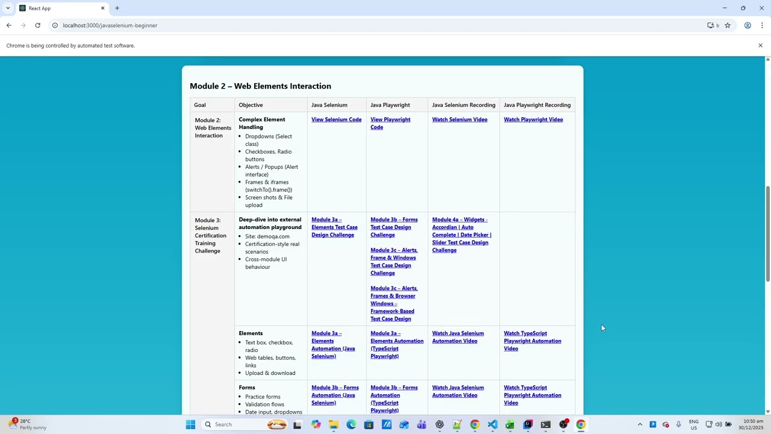Open Microsoft Store from the taskbar
The image size is (771, 434).
click(369, 424)
